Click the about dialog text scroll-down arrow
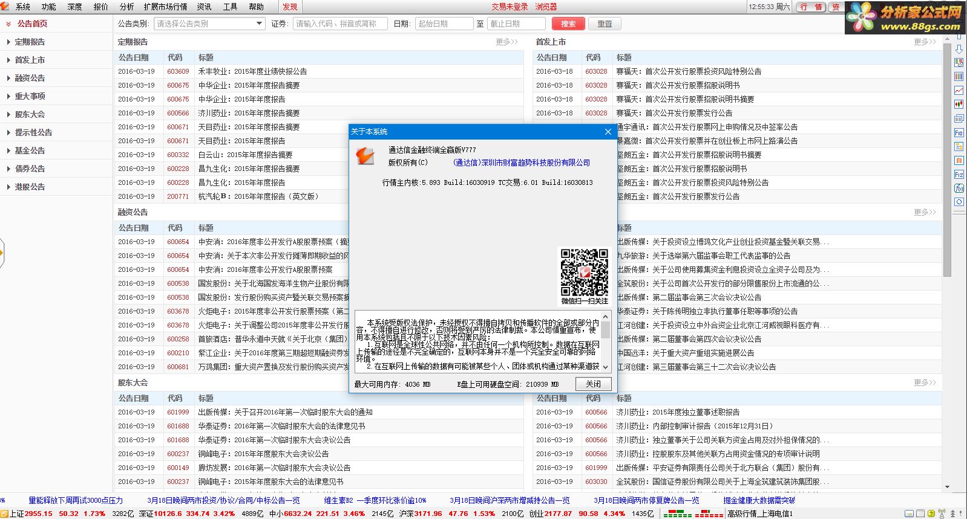Screen dimensions: 967x519 point(605,367)
